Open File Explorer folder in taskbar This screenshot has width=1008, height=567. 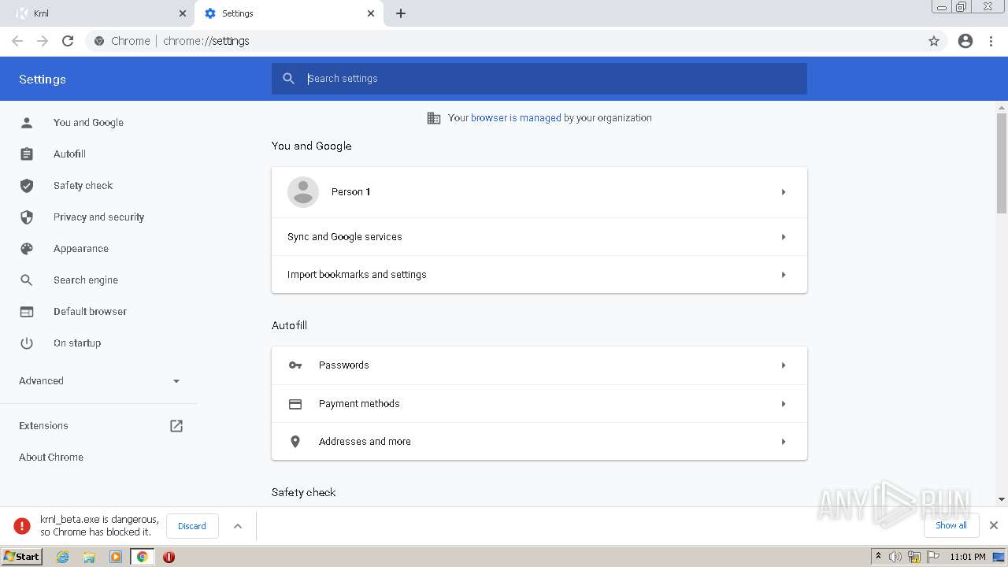coord(89,557)
